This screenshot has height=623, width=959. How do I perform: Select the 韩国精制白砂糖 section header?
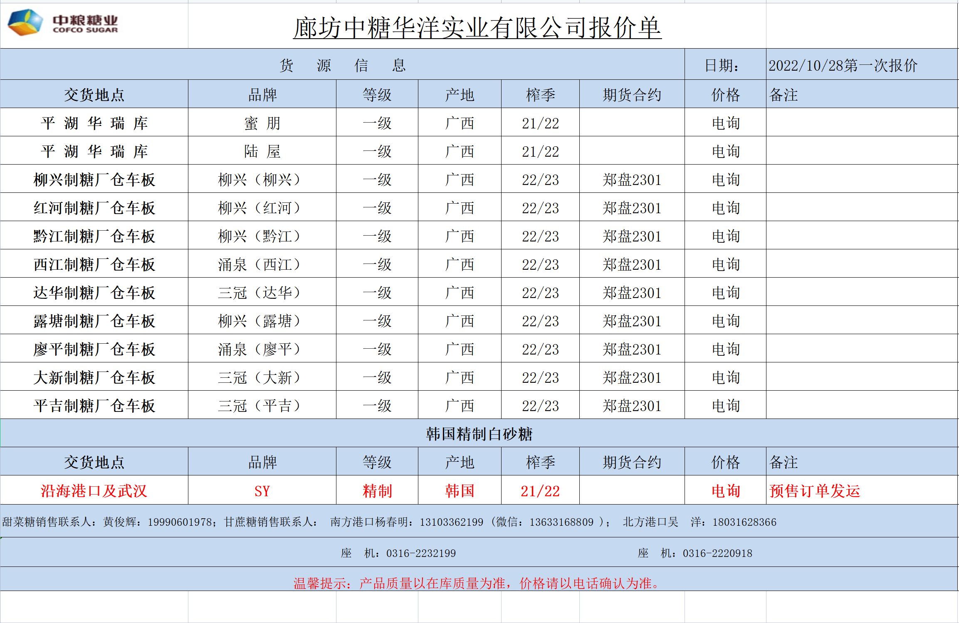479,434
